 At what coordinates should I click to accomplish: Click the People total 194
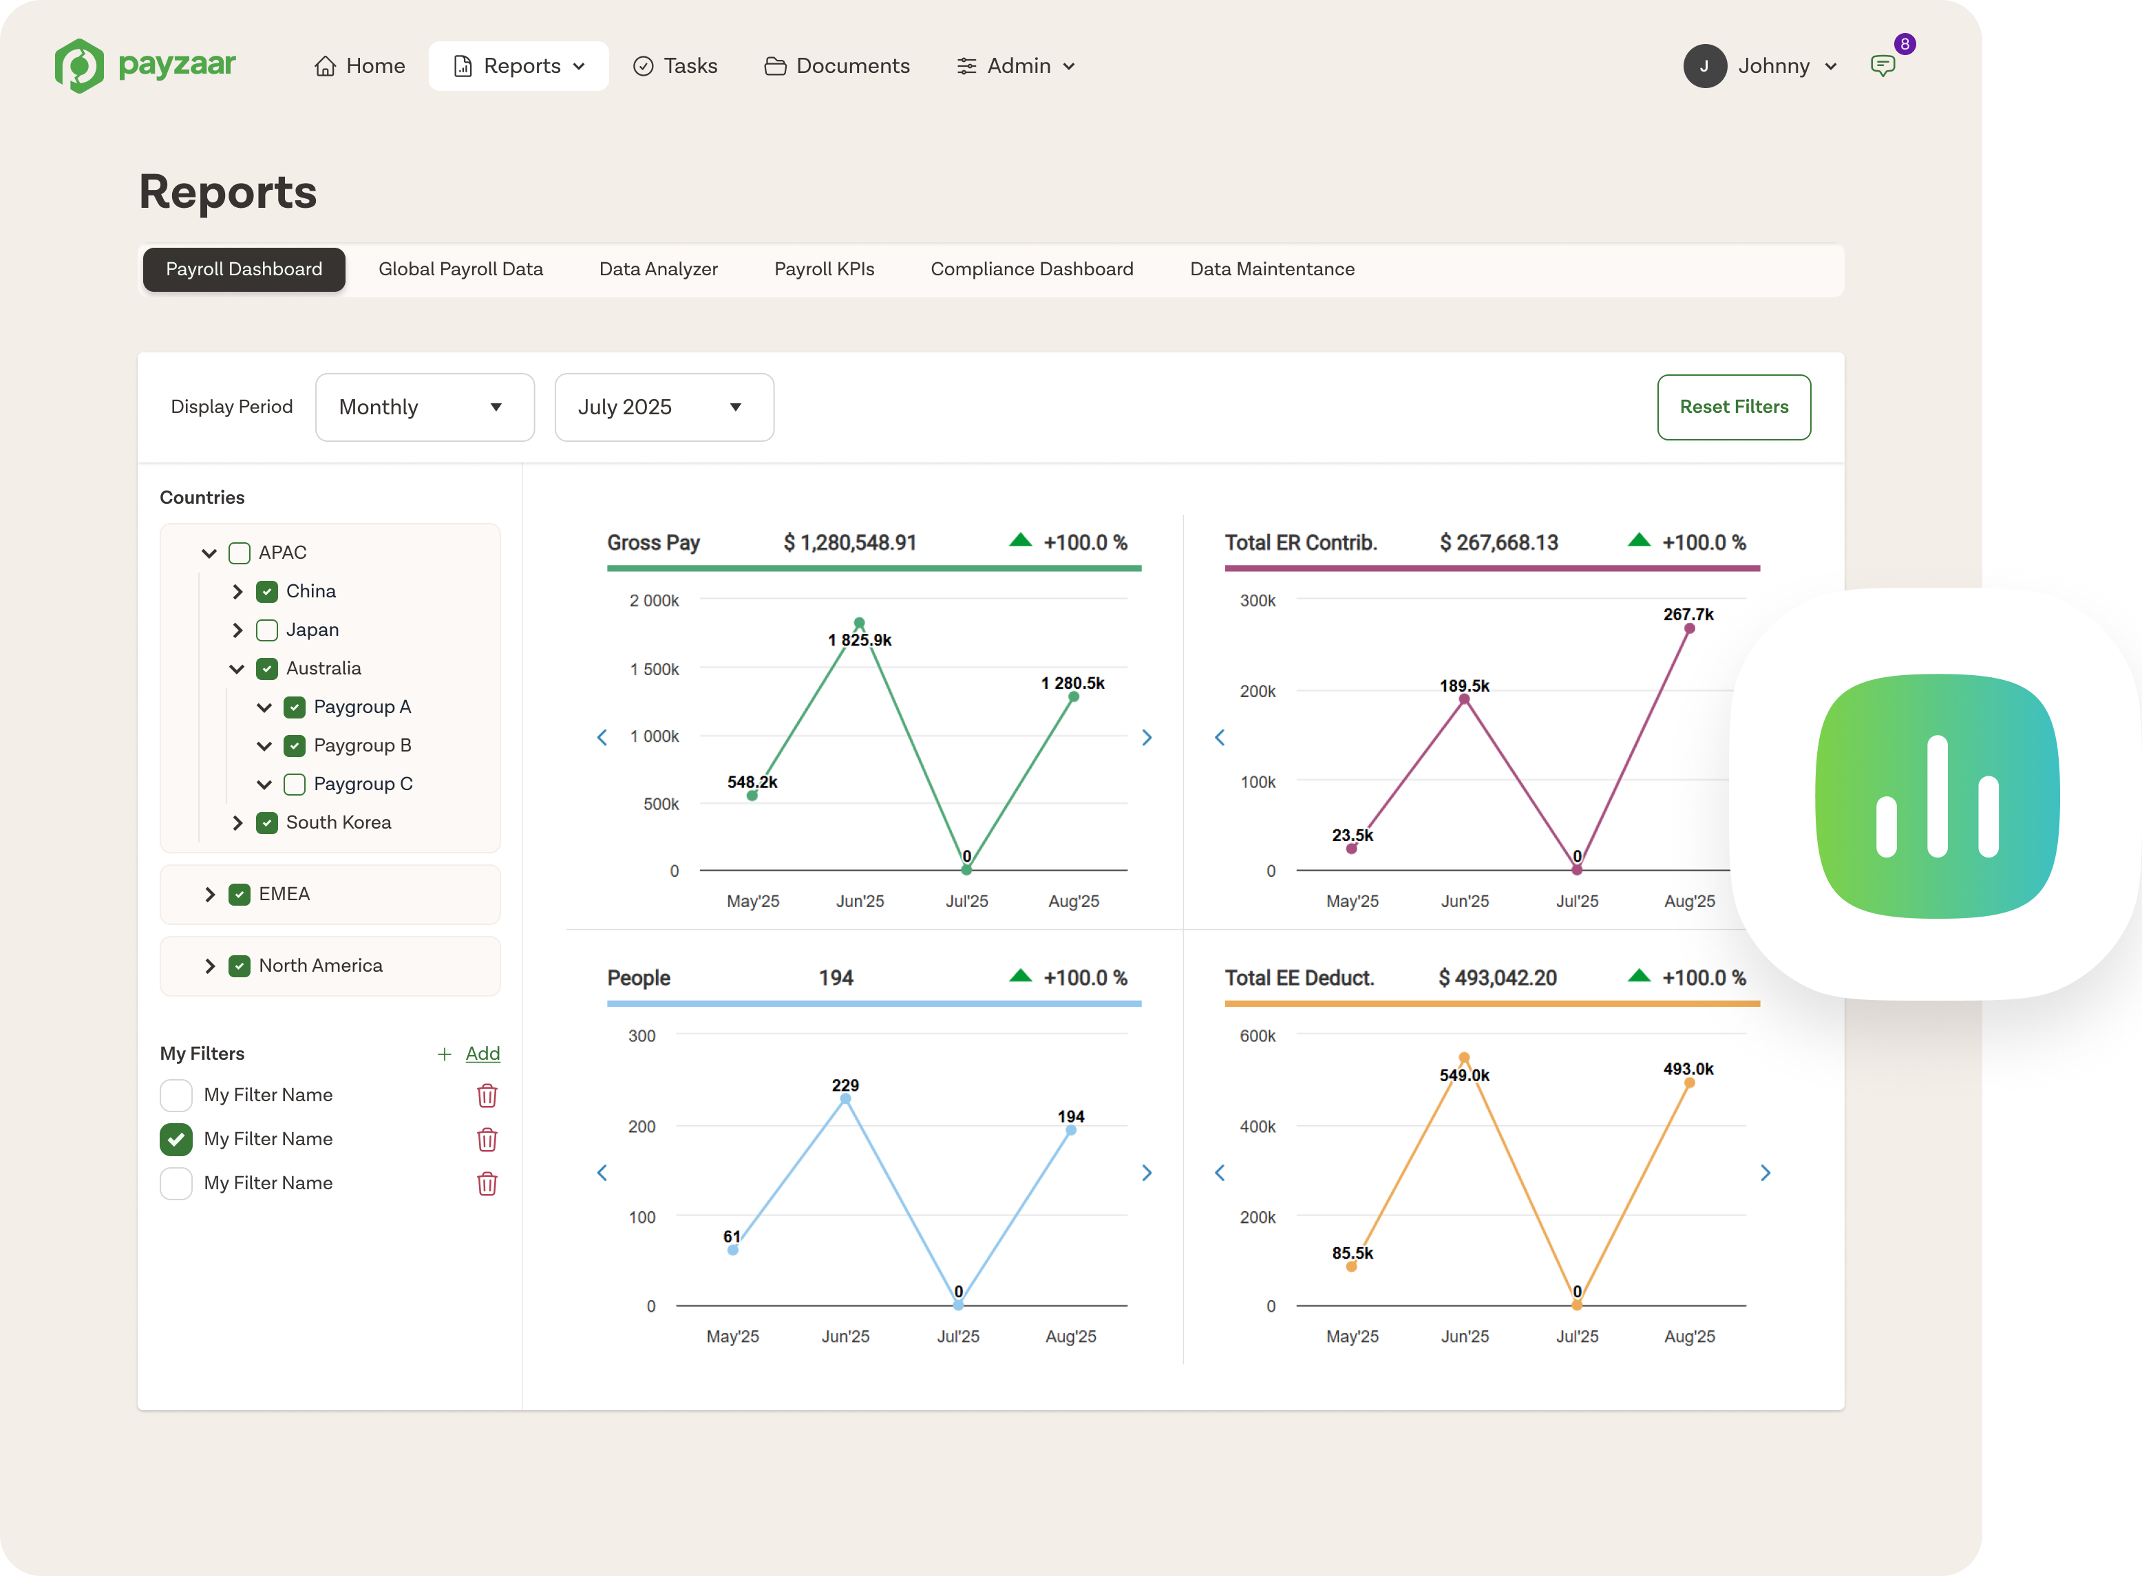[836, 978]
